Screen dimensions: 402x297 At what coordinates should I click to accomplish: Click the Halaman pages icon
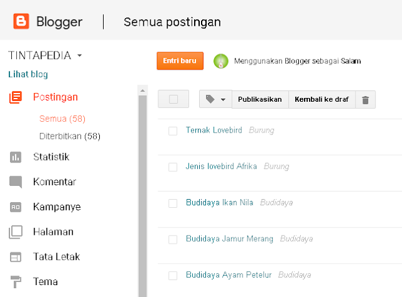16,232
